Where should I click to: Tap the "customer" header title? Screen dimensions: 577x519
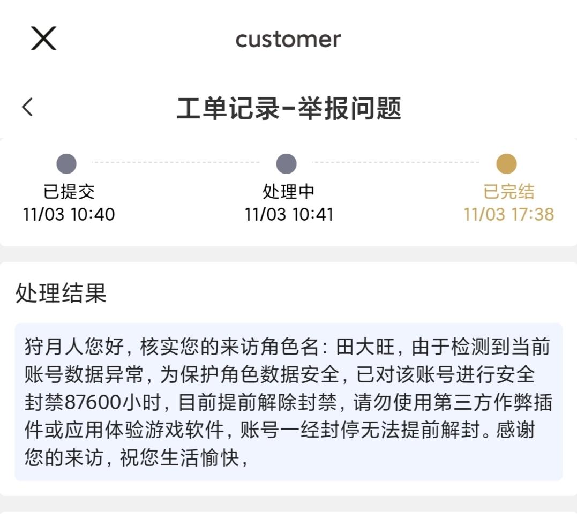pyautogui.click(x=288, y=39)
